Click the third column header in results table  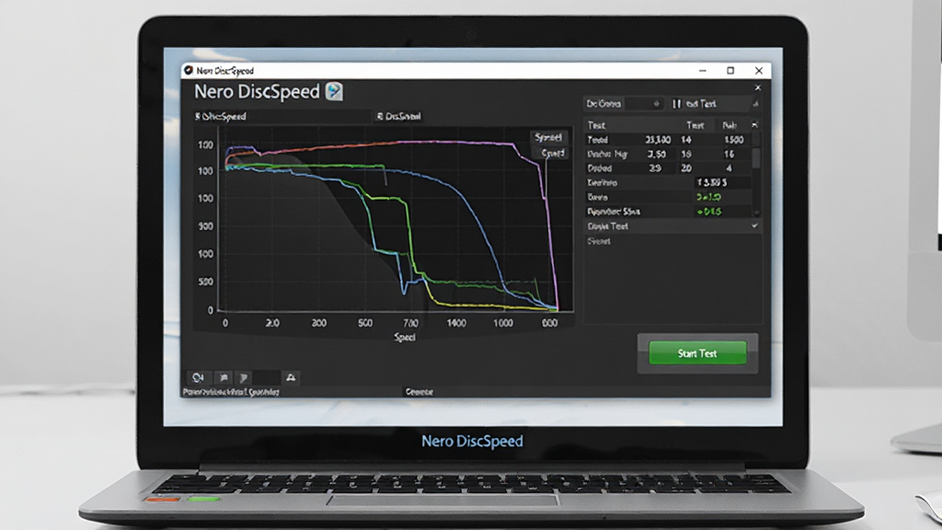point(729,125)
